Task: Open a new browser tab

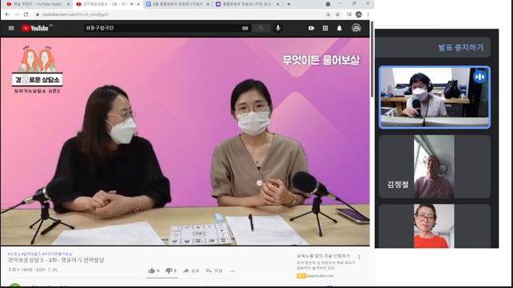Action: click(289, 4)
